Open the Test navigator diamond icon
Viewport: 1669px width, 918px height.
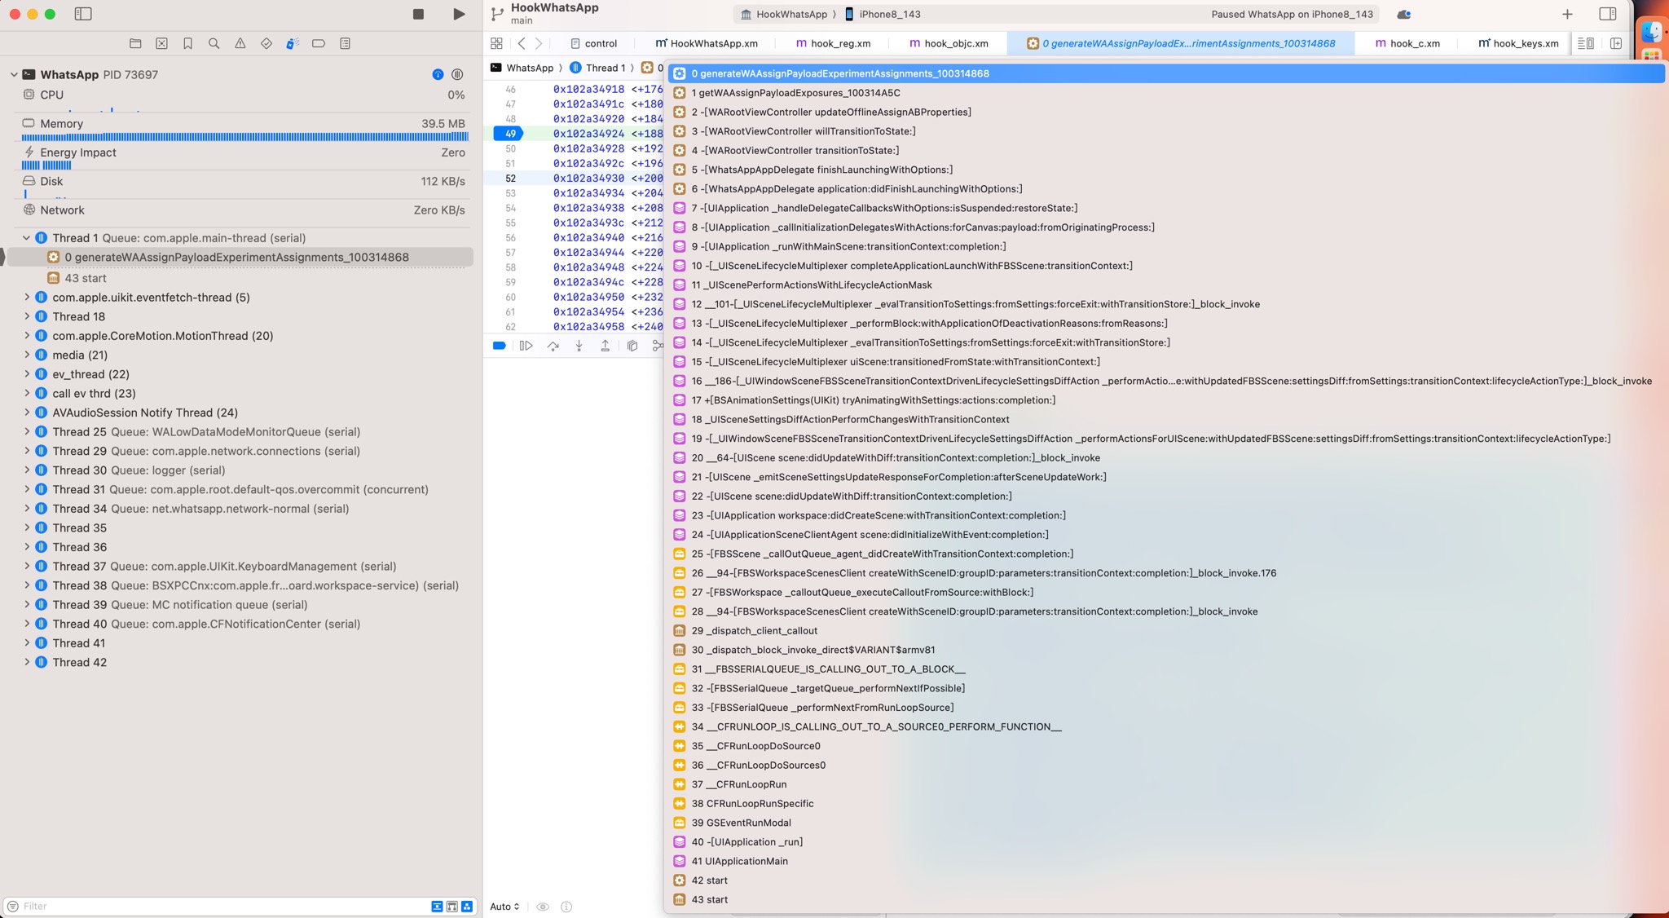point(266,43)
